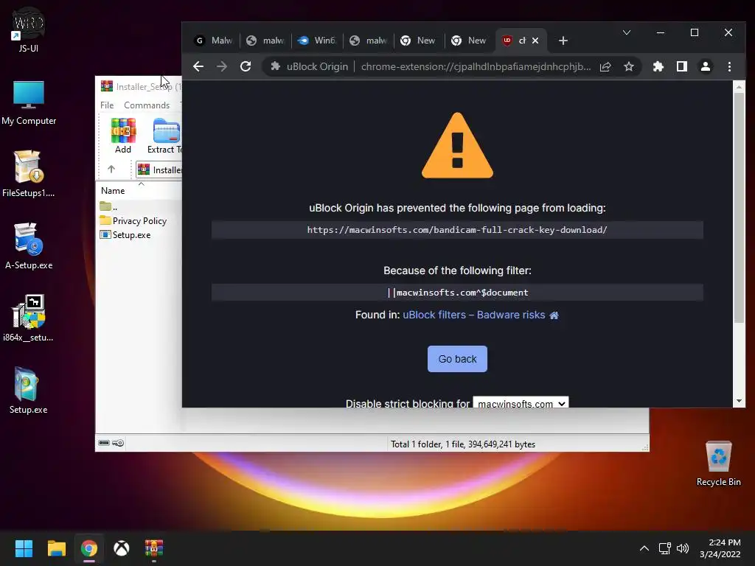
Task: Click the WinRAR status bar drive icon
Action: tap(104, 443)
